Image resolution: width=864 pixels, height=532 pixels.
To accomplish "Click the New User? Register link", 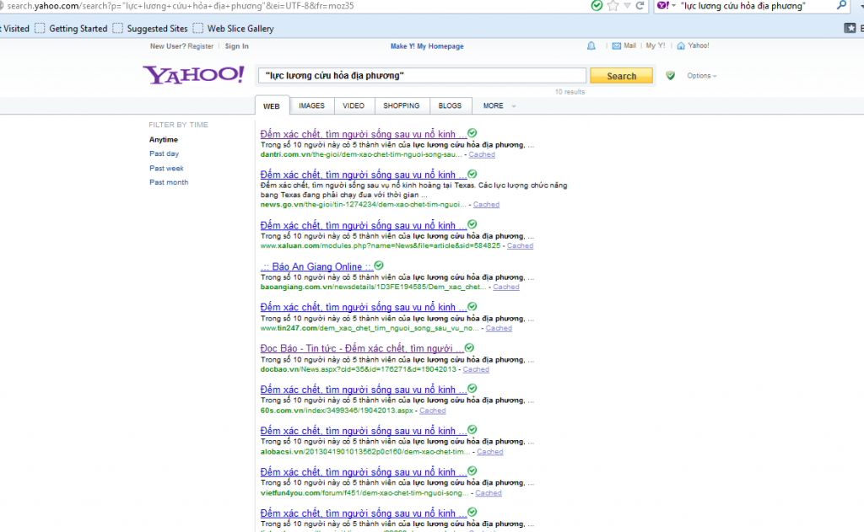I will coord(182,46).
